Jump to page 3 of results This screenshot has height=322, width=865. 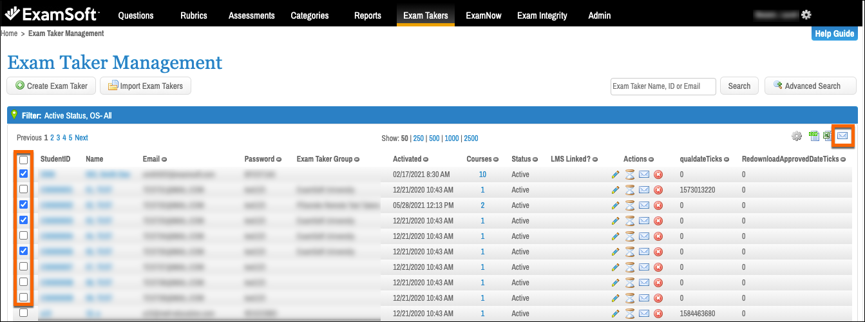58,138
